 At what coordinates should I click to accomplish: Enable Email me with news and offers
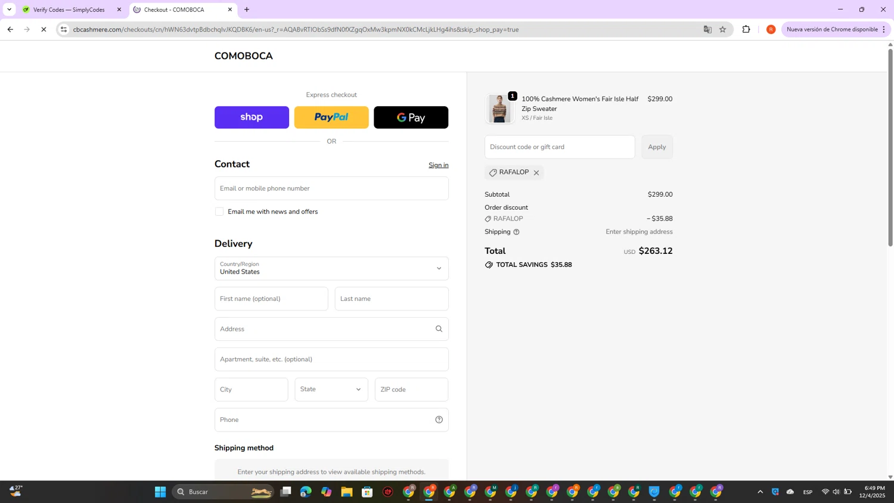point(219,212)
